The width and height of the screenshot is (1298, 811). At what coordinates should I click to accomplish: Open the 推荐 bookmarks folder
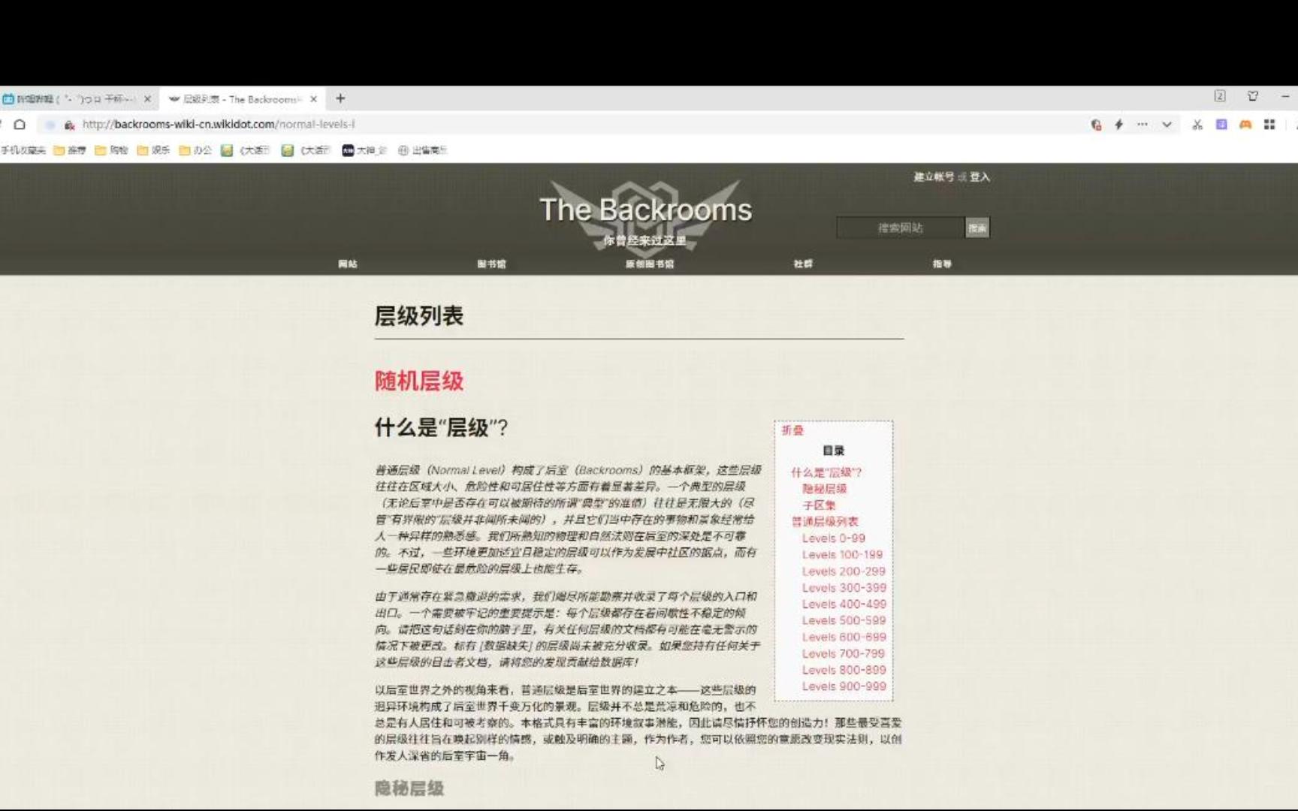70,150
